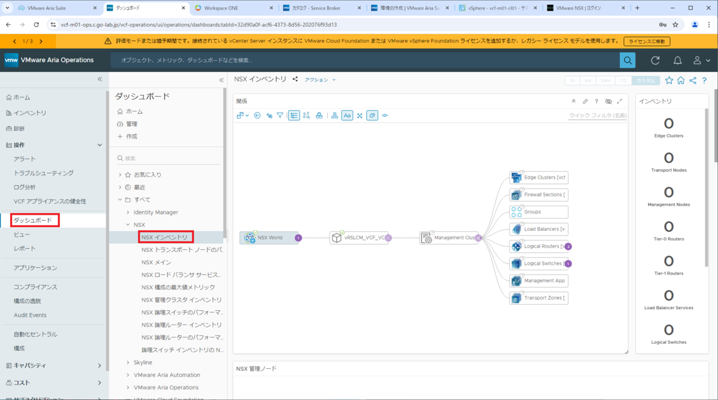Open ビュー in left navigation
The width and height of the screenshot is (718, 400).
coord(22,234)
